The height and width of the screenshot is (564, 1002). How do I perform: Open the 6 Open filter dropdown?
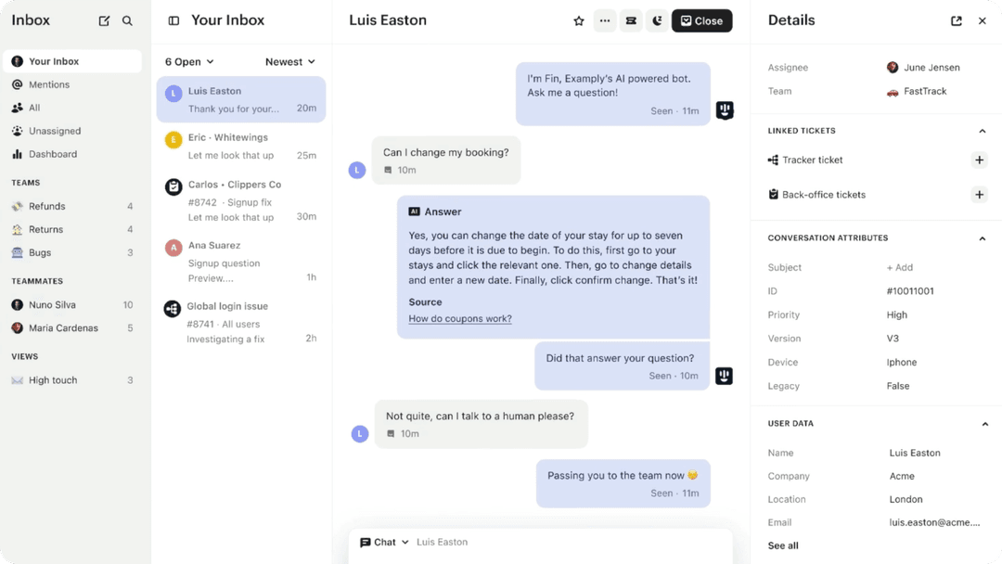pyautogui.click(x=189, y=61)
